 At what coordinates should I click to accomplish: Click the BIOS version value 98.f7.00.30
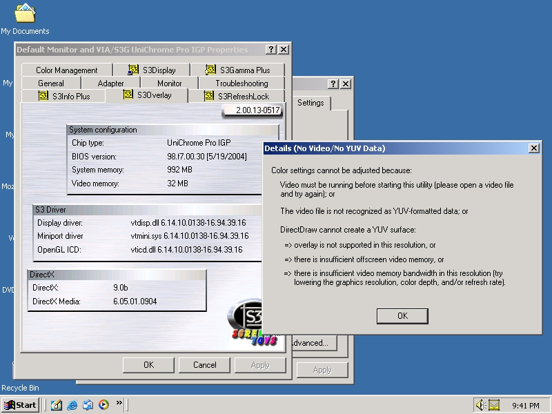point(207,157)
